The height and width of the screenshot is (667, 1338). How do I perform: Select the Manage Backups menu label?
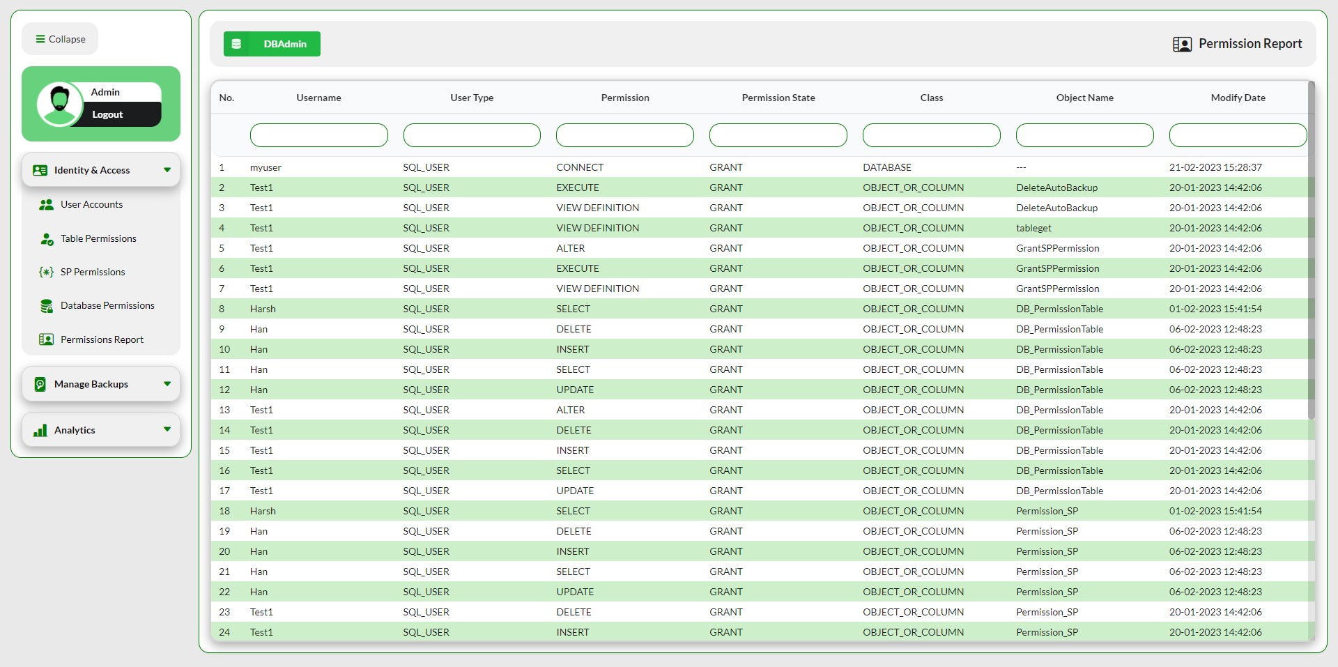coord(91,384)
